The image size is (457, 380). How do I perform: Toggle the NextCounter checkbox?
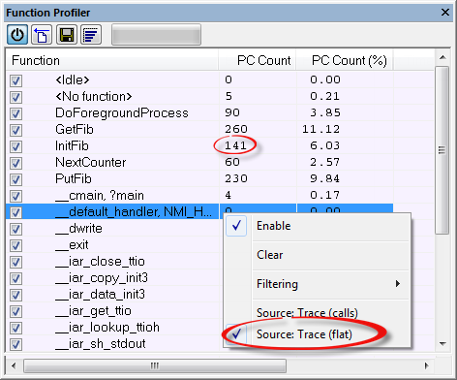point(15,163)
